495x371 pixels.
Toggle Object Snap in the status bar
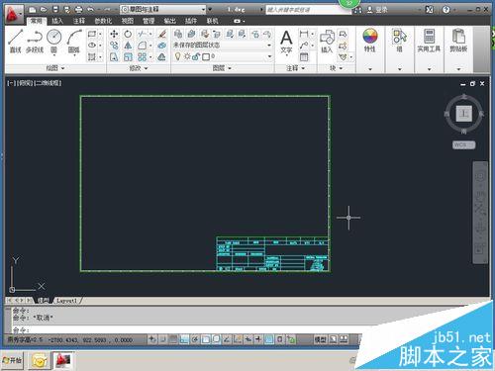[206, 339]
